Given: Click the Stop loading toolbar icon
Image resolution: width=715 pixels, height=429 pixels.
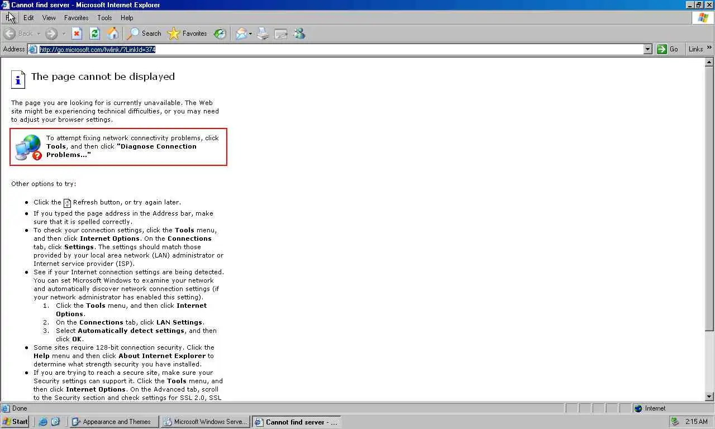Looking at the screenshot, I should point(77,34).
